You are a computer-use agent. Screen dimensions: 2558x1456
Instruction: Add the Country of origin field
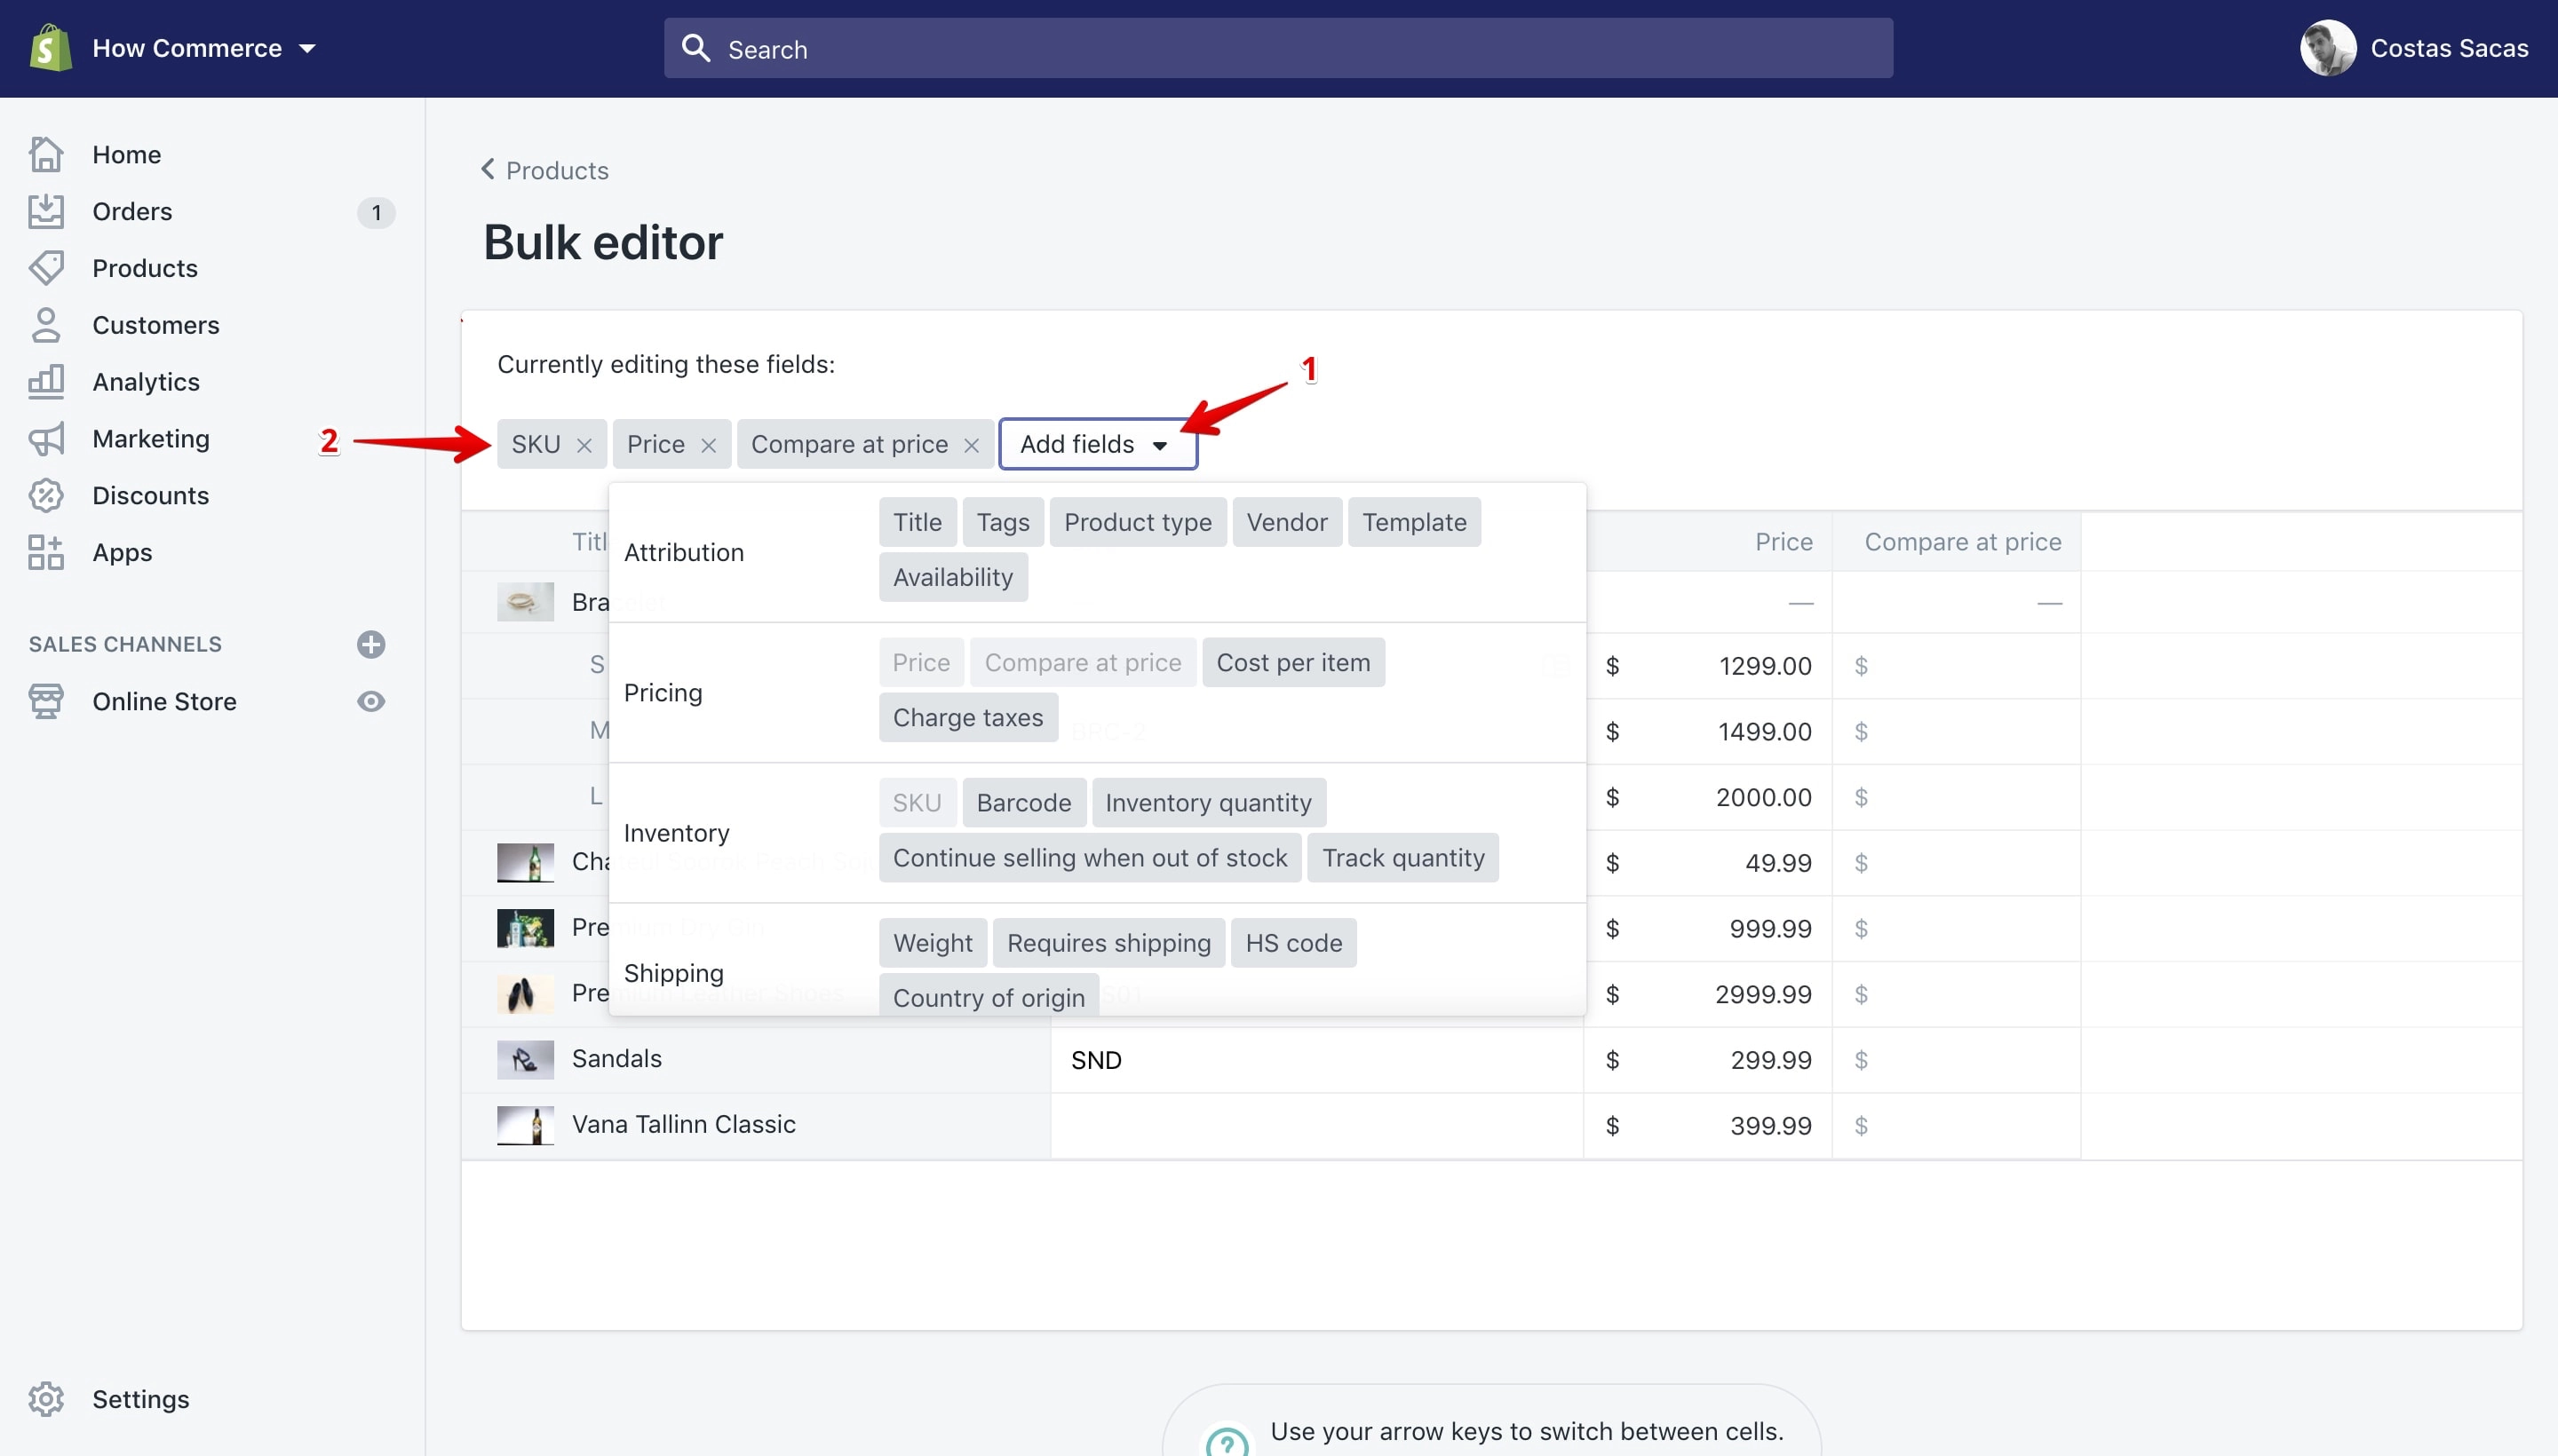coord(989,996)
